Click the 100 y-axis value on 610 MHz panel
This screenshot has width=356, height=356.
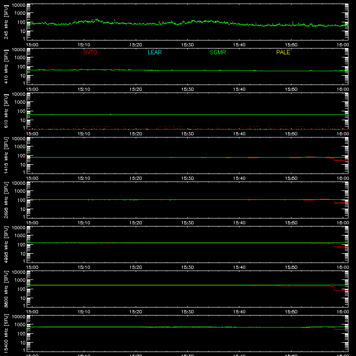coord(21,111)
